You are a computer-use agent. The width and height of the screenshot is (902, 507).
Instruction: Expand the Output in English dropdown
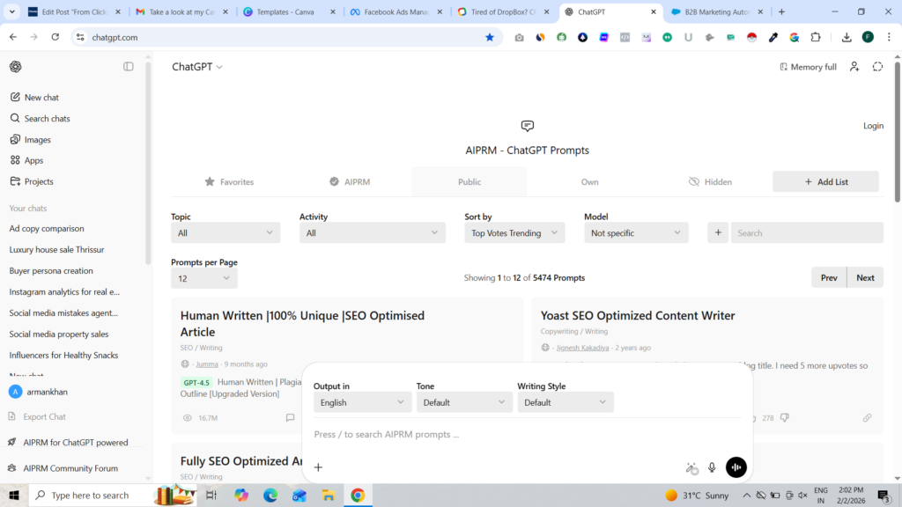362,402
